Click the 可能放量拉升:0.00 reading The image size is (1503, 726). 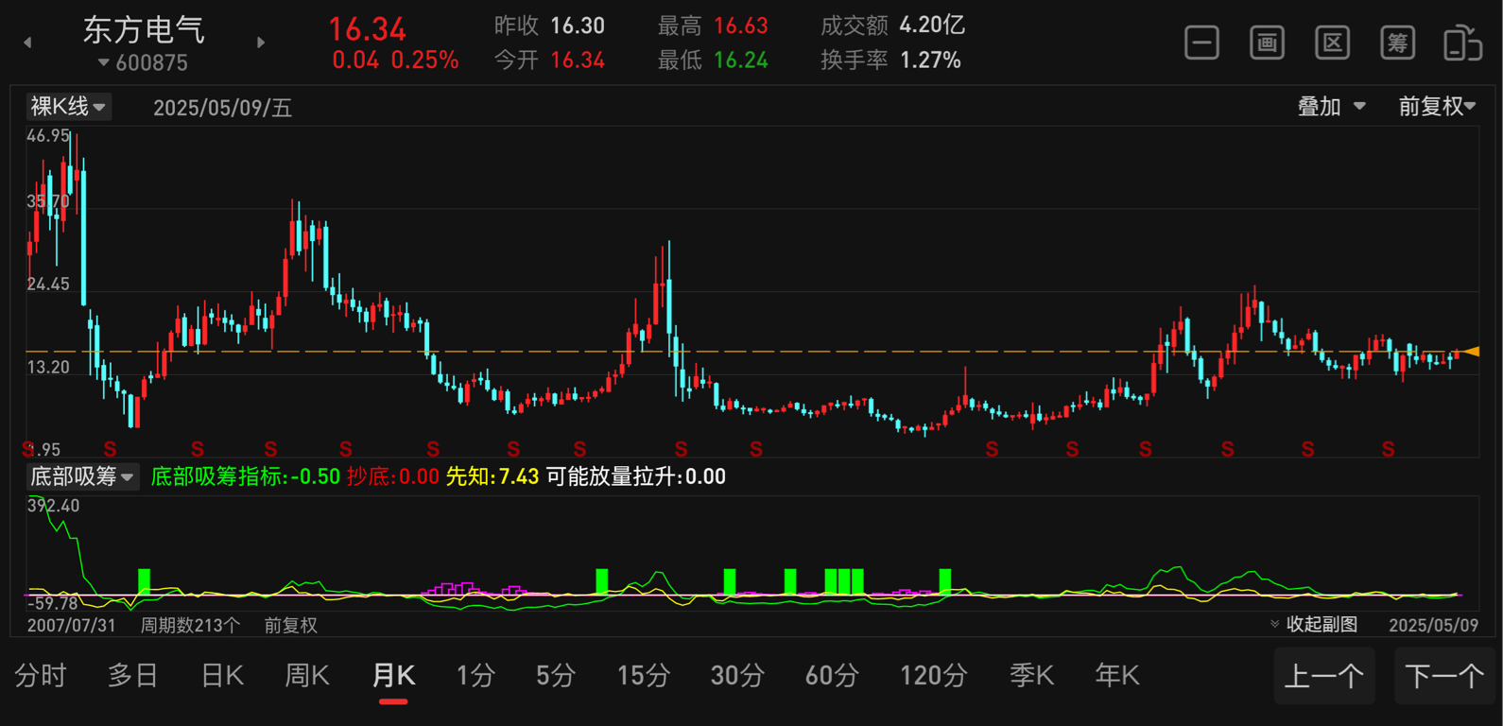point(636,476)
